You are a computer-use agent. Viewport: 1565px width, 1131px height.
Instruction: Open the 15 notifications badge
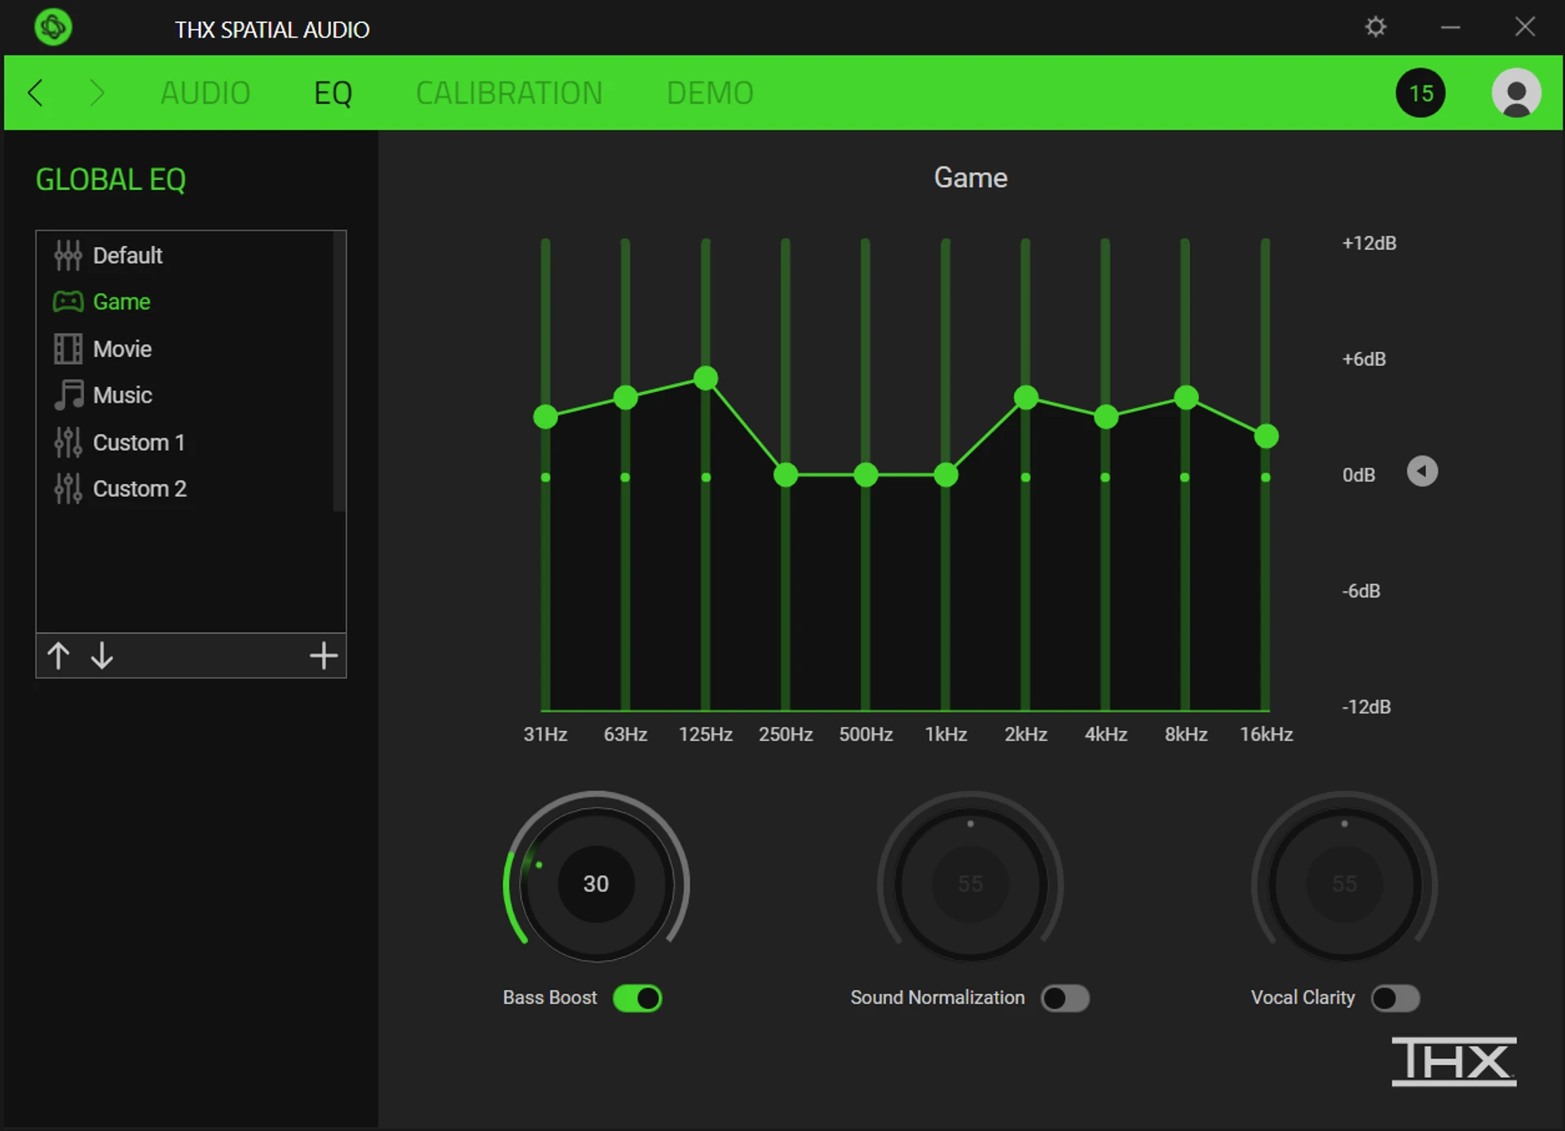click(1421, 93)
